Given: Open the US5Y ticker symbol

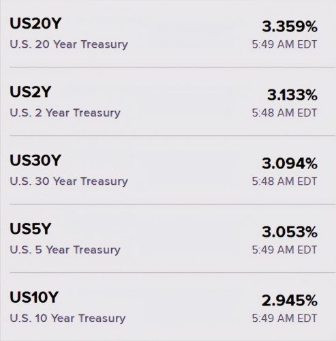Looking at the screenshot, I should coord(31,228).
